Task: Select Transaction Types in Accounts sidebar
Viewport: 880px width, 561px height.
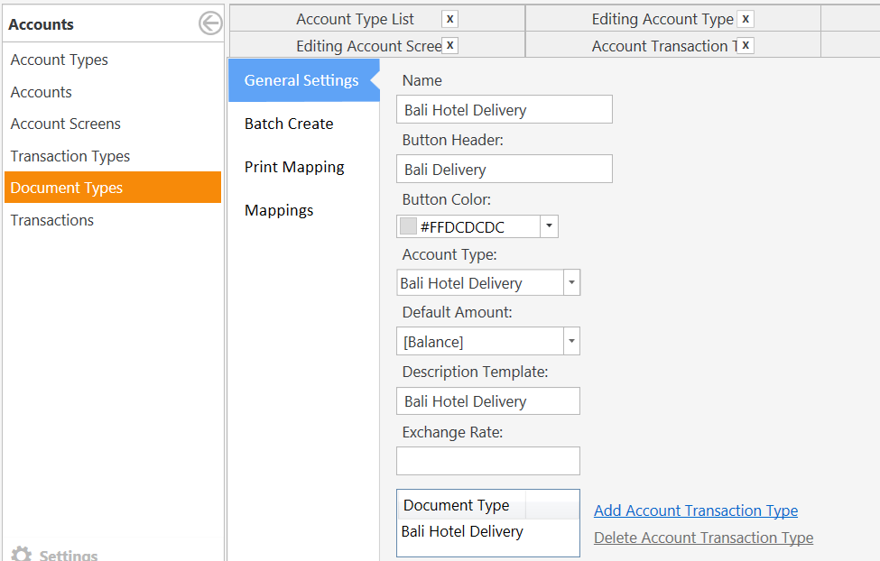Action: click(70, 156)
